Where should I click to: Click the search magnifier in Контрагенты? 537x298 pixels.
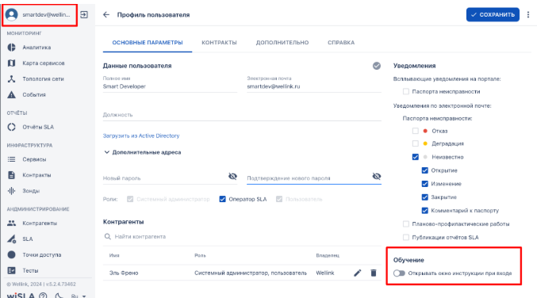[x=108, y=236]
